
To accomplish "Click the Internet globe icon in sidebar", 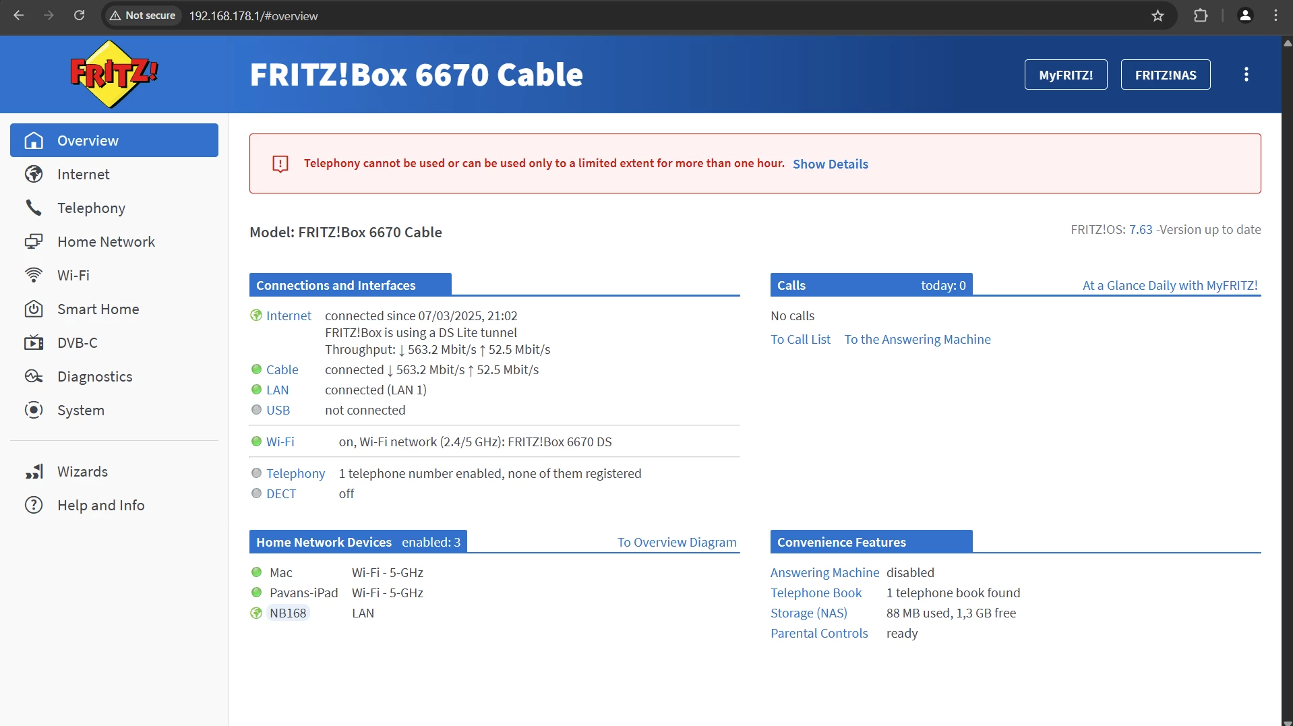I will click(x=34, y=174).
